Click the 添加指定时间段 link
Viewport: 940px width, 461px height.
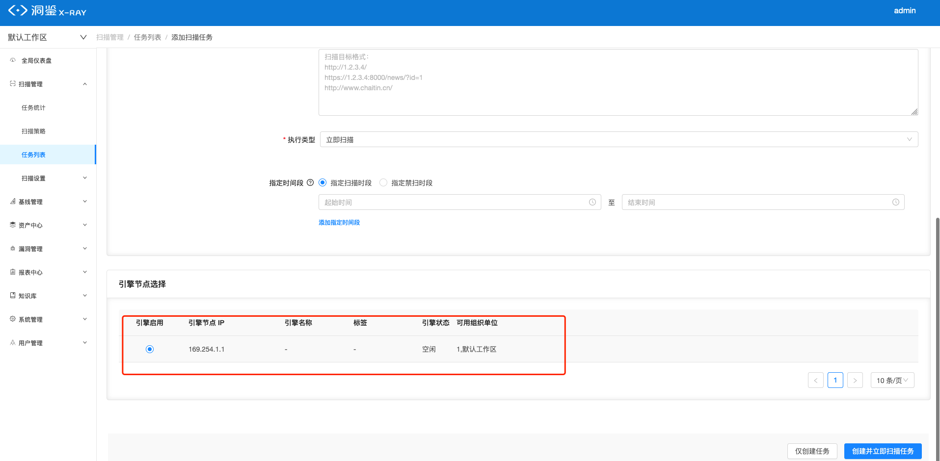tap(339, 222)
